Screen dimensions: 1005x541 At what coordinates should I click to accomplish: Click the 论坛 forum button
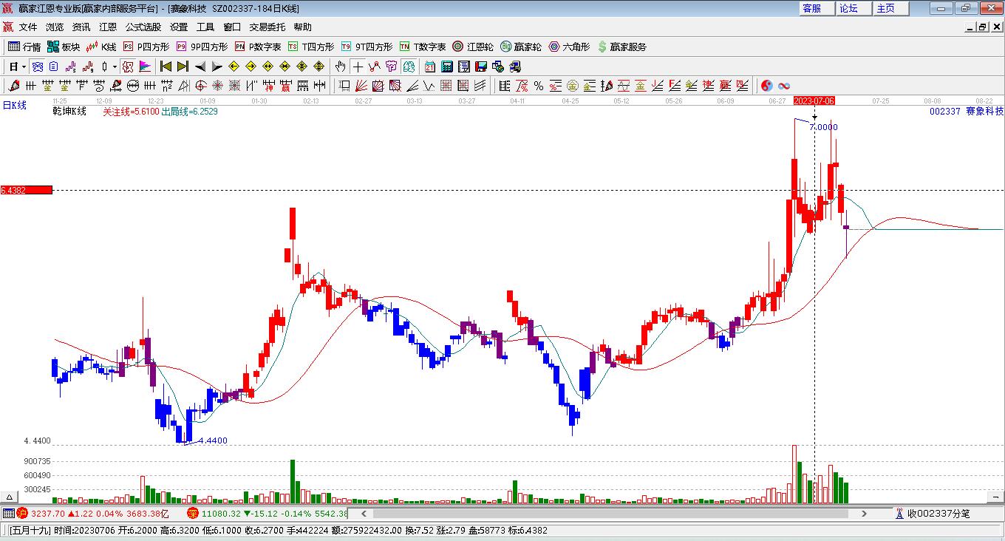[848, 8]
